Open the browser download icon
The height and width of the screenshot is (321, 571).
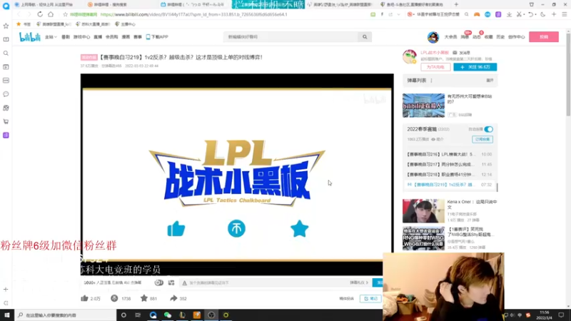509,14
